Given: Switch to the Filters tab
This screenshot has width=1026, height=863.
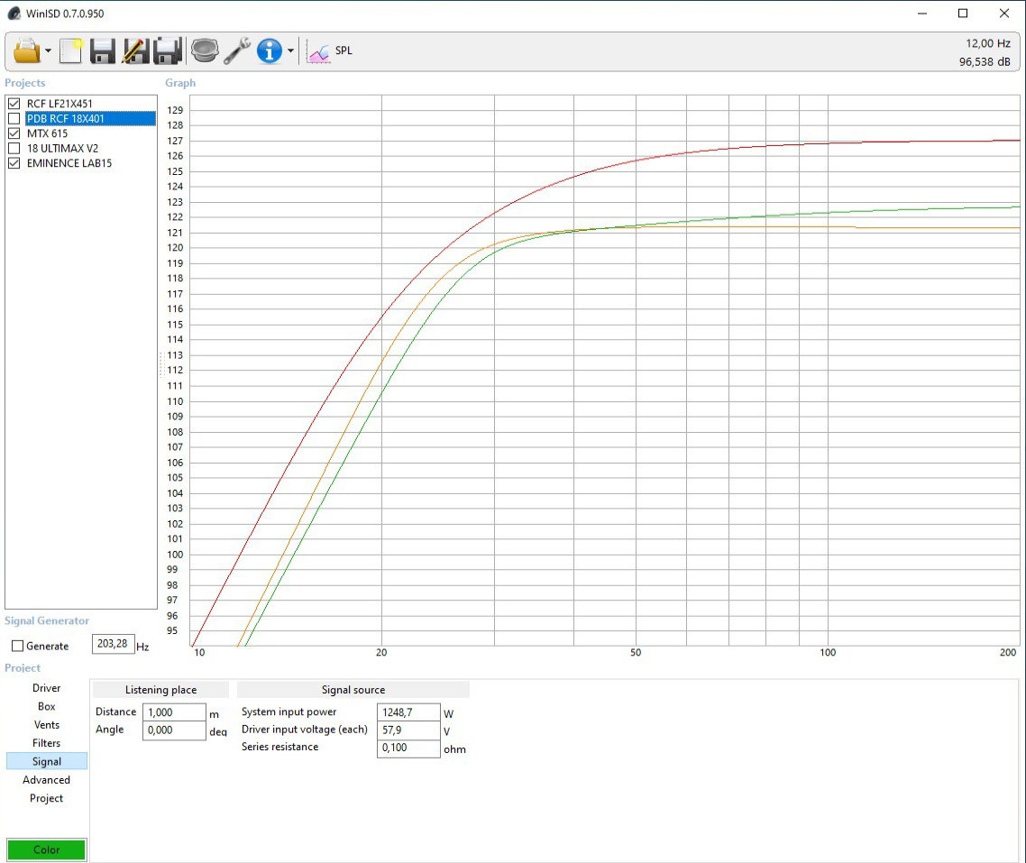Looking at the screenshot, I should 47,743.
